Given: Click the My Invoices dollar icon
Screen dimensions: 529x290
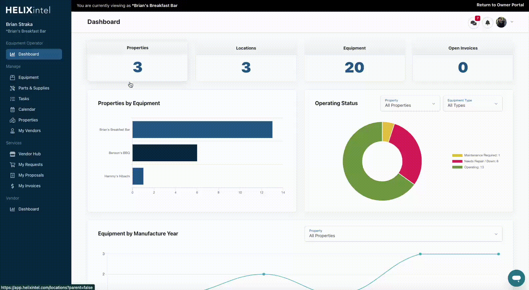Looking at the screenshot, I should [12, 186].
